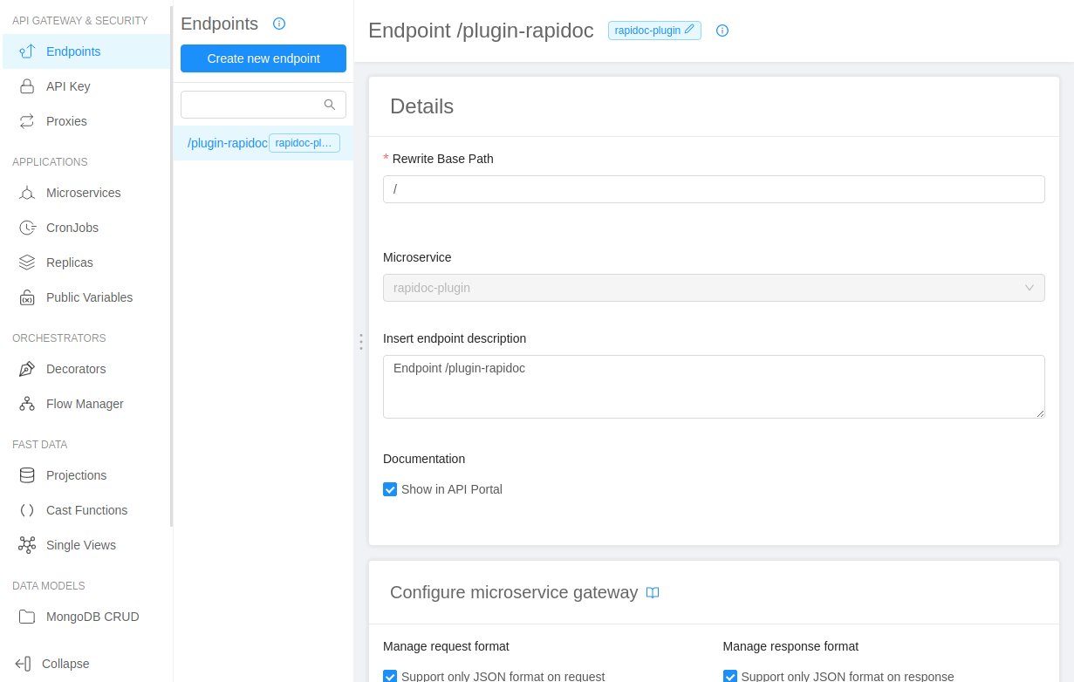Uncheck Support only JSON format on request
Screen dimensions: 1074x682
tap(389, 677)
